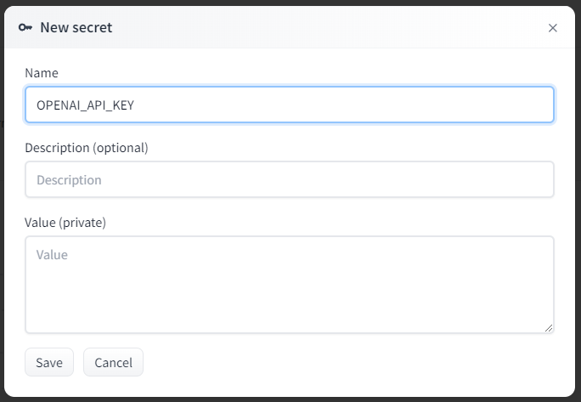The height and width of the screenshot is (402, 581).
Task: Click the letter O in OPENAI_API_KEY
Action: coord(41,105)
